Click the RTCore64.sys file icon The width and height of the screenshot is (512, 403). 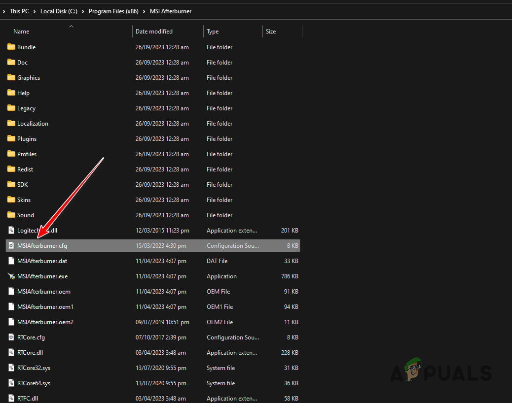11,383
